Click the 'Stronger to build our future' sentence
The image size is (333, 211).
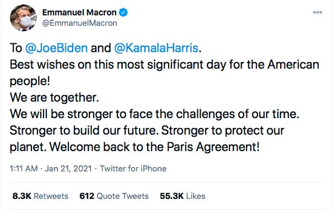(84, 130)
